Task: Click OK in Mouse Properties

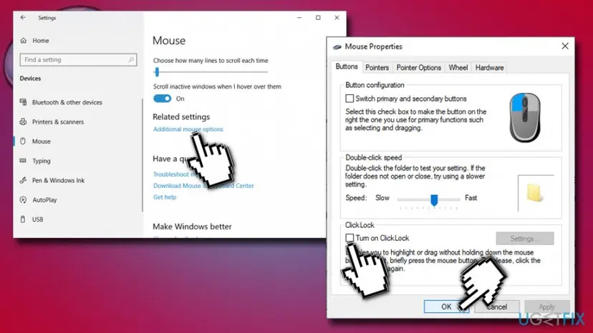Action: [x=446, y=307]
